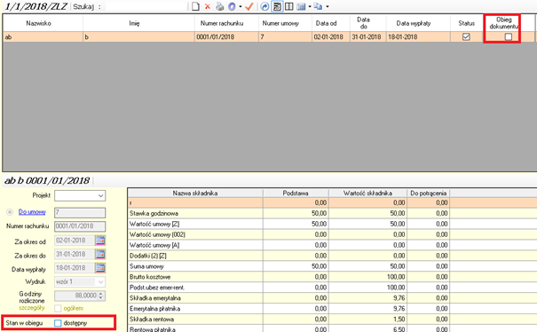Open the calendar icon for Data wypłaty

tap(100, 268)
